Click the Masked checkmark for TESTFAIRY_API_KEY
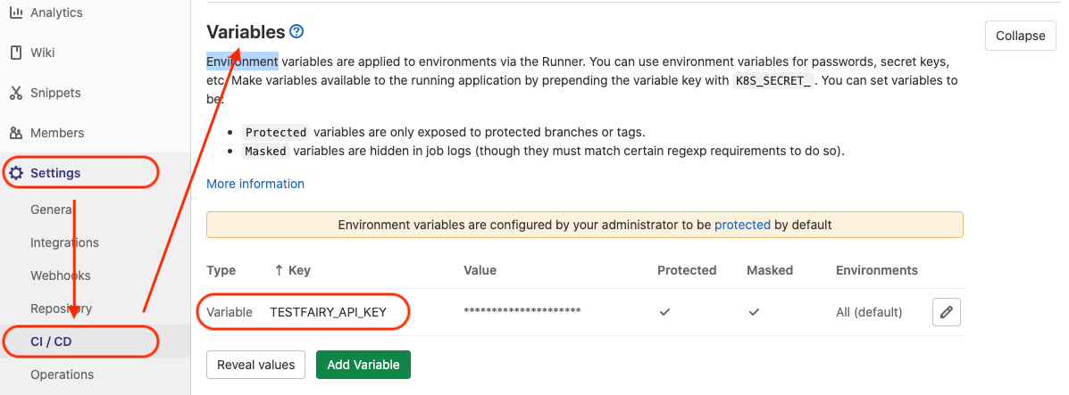This screenshot has width=1069, height=395. (754, 312)
